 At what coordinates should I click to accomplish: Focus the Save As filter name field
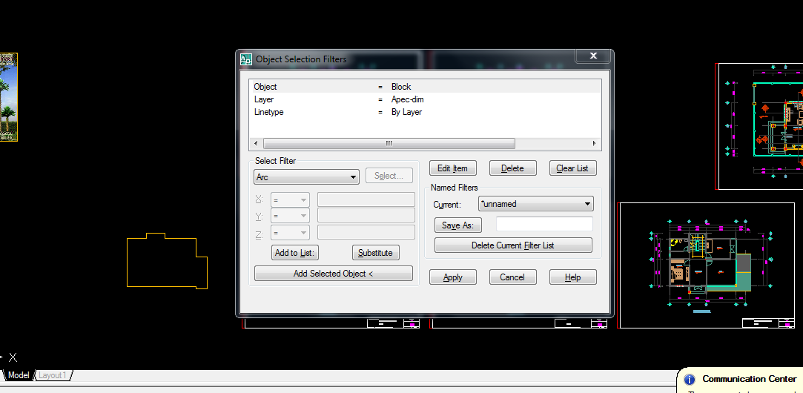click(x=544, y=224)
